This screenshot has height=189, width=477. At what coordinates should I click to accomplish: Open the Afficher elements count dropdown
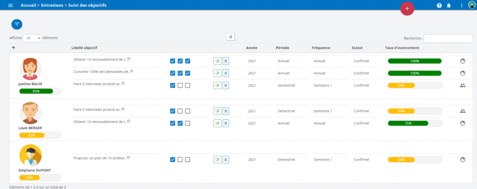[x=32, y=38]
